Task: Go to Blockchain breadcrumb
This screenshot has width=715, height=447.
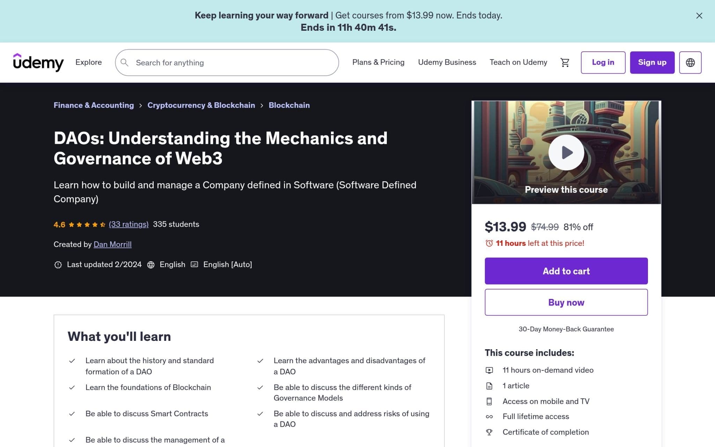Action: [289, 105]
